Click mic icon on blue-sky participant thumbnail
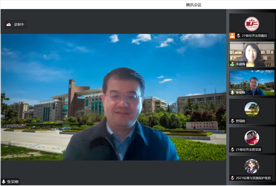The image size is (276, 186). [x=232, y=92]
